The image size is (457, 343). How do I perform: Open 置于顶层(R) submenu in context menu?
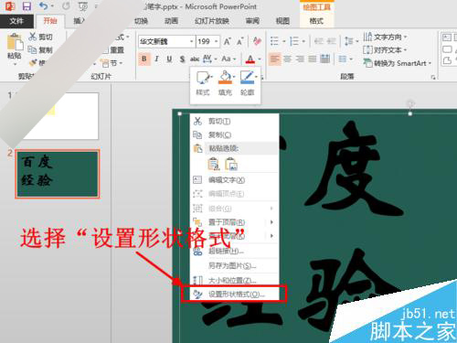pos(234,222)
